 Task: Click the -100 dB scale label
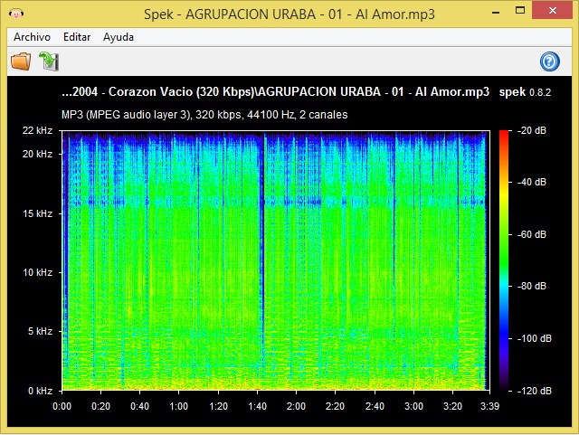[535, 338]
